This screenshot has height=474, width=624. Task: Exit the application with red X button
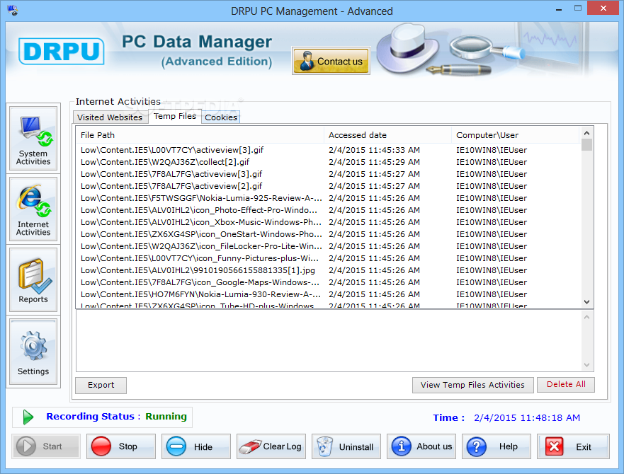(x=573, y=446)
